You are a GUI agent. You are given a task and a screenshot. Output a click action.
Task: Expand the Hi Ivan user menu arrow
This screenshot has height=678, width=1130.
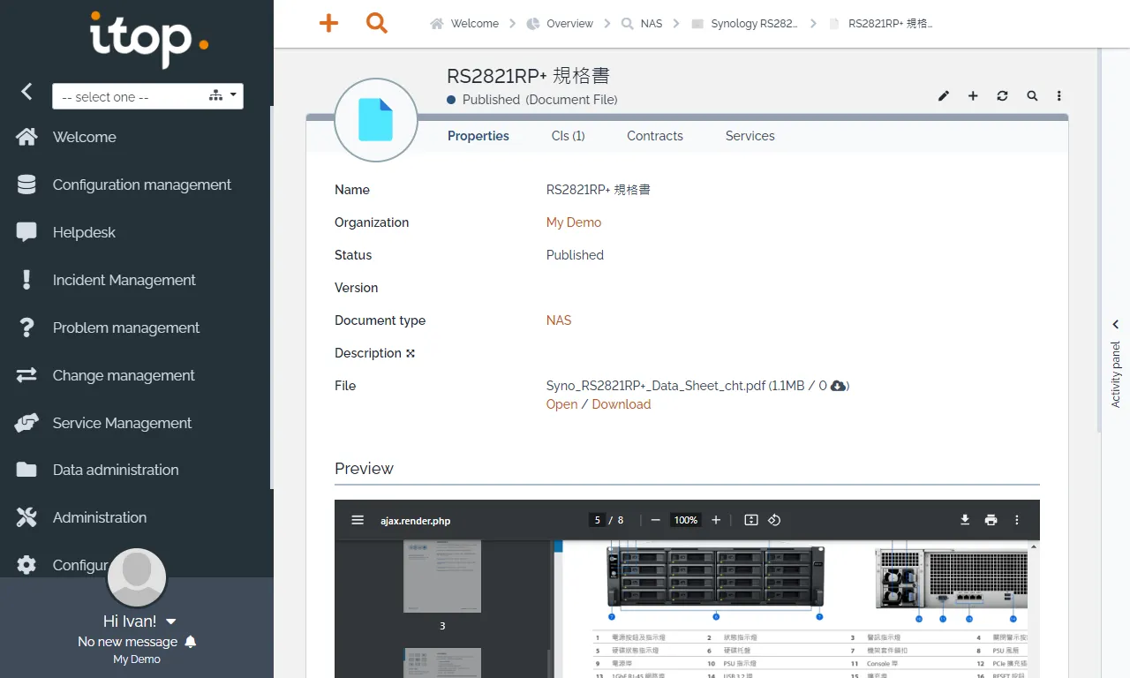pos(171,621)
